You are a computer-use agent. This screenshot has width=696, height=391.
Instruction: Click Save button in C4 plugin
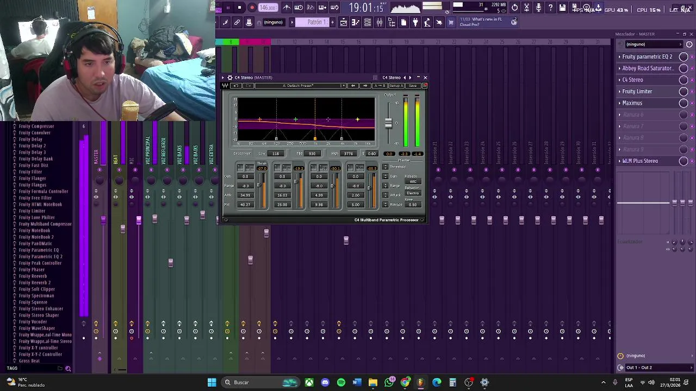coord(413,86)
